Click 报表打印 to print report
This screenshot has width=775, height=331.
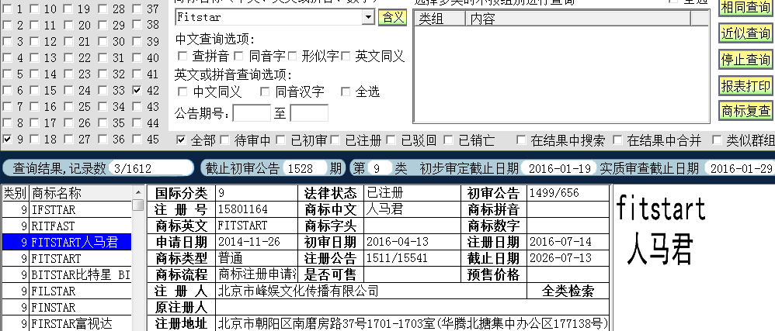point(745,85)
